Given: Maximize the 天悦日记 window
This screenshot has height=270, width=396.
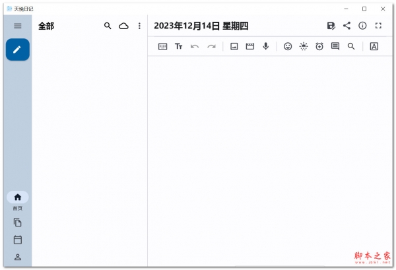Looking at the screenshot, I should [x=364, y=9].
